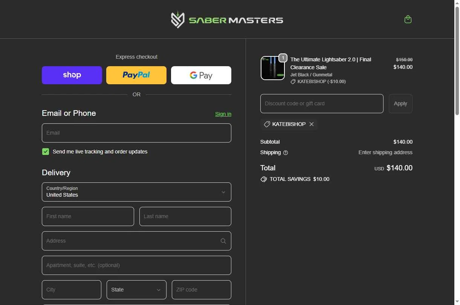Click the lightsaber product thumbnail

[272, 68]
